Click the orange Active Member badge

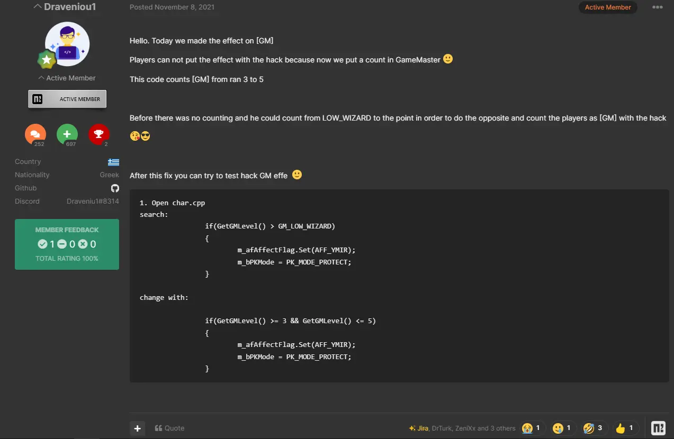607,7
